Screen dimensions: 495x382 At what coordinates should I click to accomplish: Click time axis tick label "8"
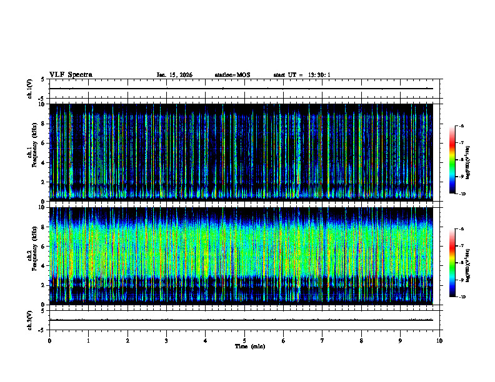coord(361,341)
